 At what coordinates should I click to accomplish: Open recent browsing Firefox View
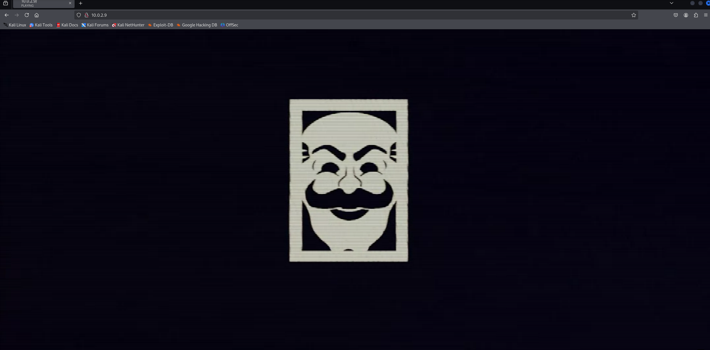coord(6,3)
